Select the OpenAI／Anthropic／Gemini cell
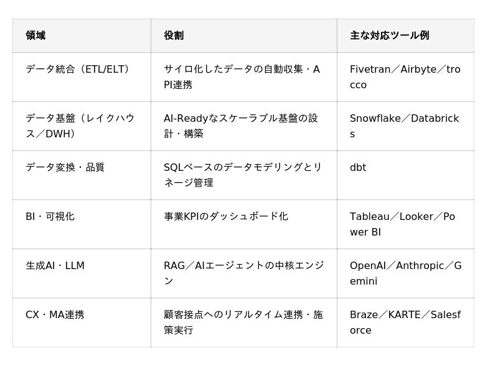The image size is (498, 366). pyautogui.click(x=406, y=273)
